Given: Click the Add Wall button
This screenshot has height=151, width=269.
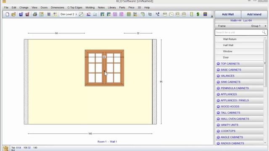Looking at the screenshot, I should click(x=228, y=14).
